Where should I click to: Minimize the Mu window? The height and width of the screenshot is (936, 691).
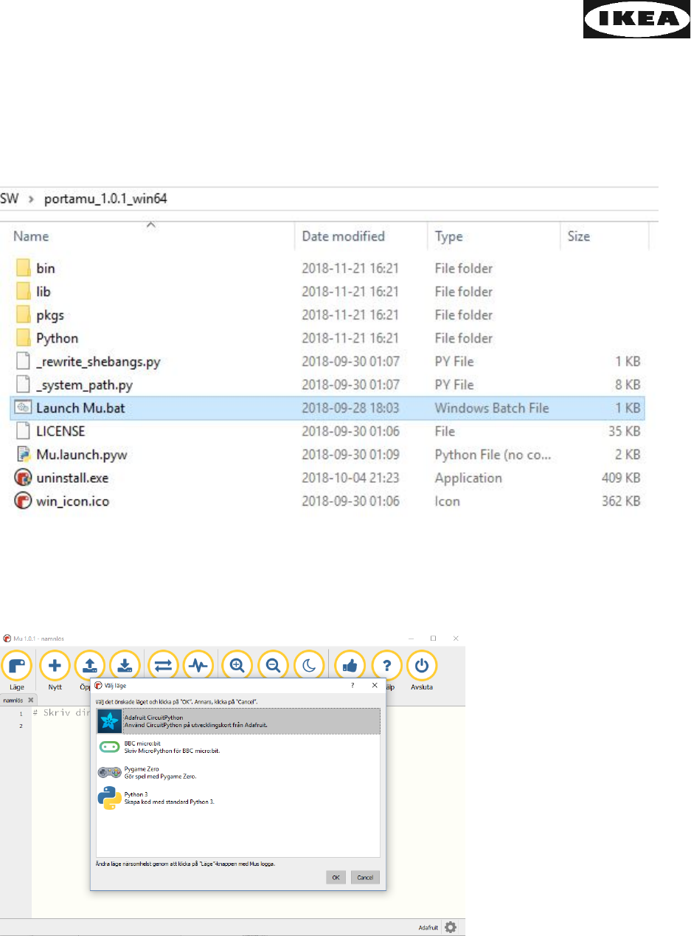click(x=412, y=638)
